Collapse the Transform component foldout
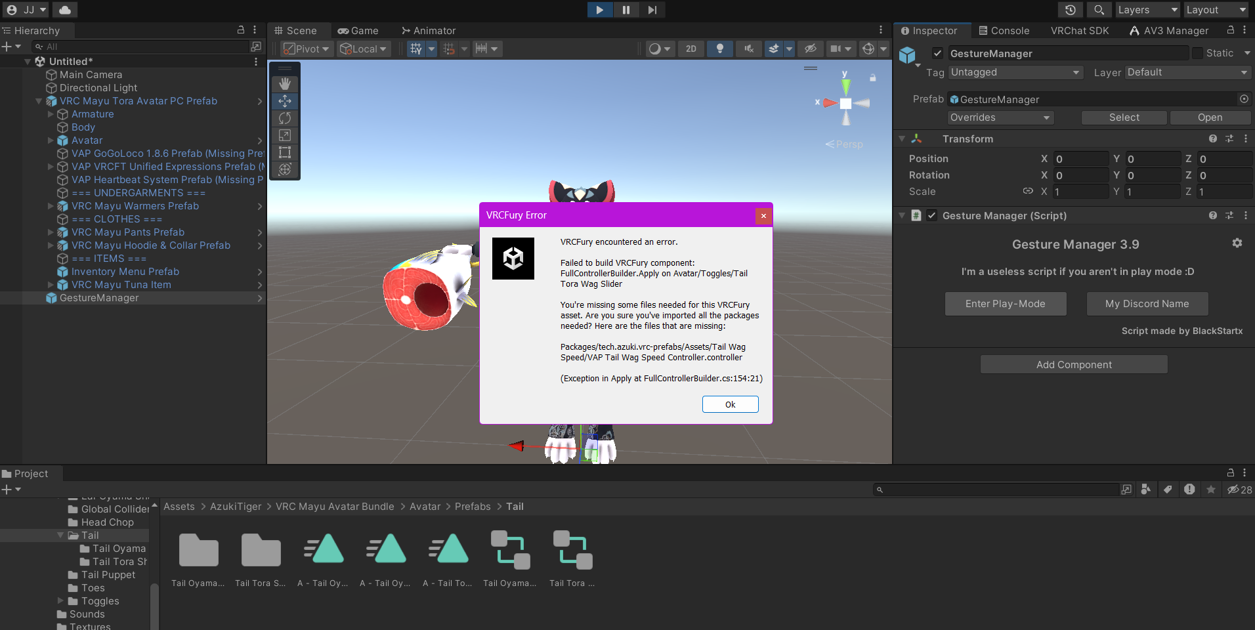This screenshot has width=1255, height=630. point(902,138)
